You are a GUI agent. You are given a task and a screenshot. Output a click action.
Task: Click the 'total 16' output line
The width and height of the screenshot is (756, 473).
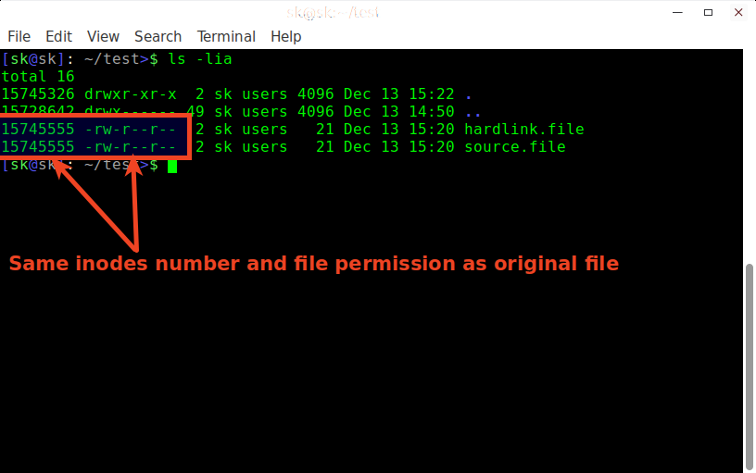pos(38,77)
